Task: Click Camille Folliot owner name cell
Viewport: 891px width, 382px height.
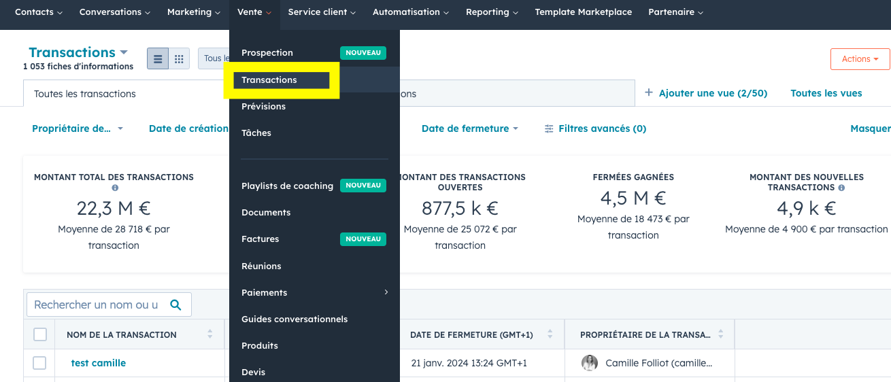Action: point(659,363)
